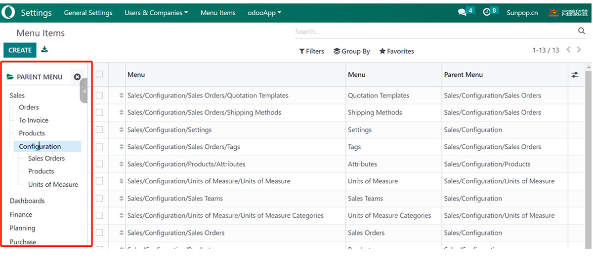Click the drag handle of Units of Measure Categories row
This screenshot has width=593, height=267.
click(122, 216)
